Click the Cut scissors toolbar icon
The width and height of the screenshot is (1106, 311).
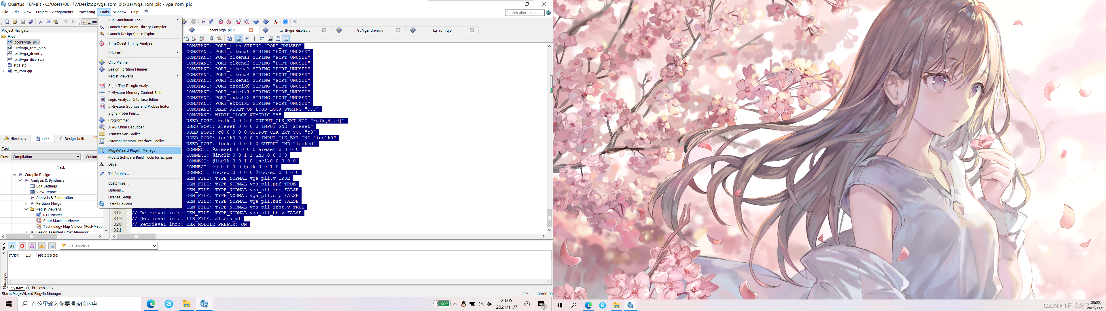tap(40, 22)
